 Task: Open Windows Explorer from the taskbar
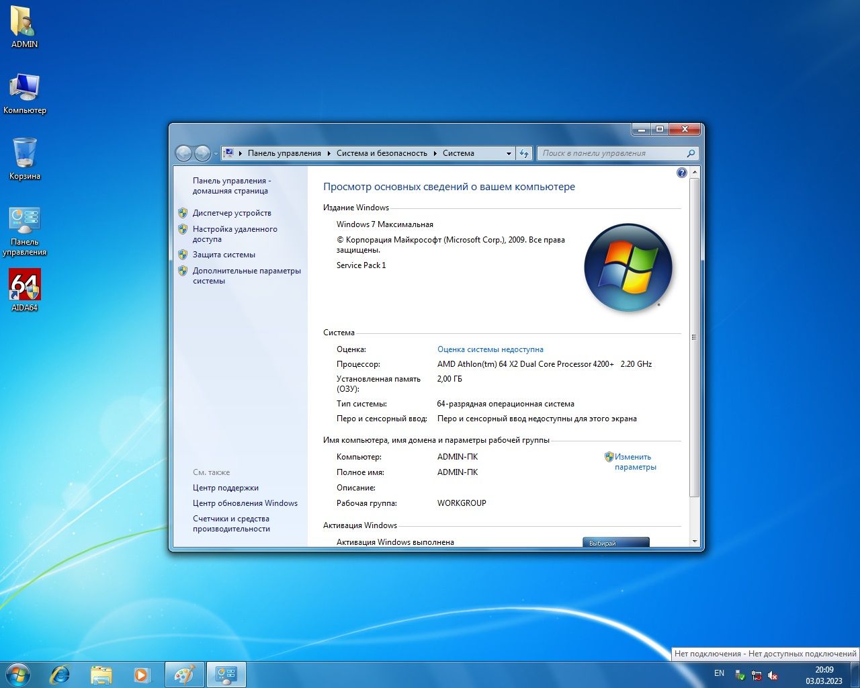[101, 675]
